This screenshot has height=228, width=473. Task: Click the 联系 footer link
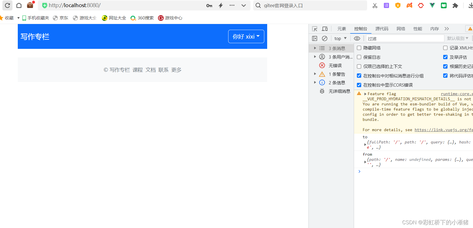tap(163, 70)
